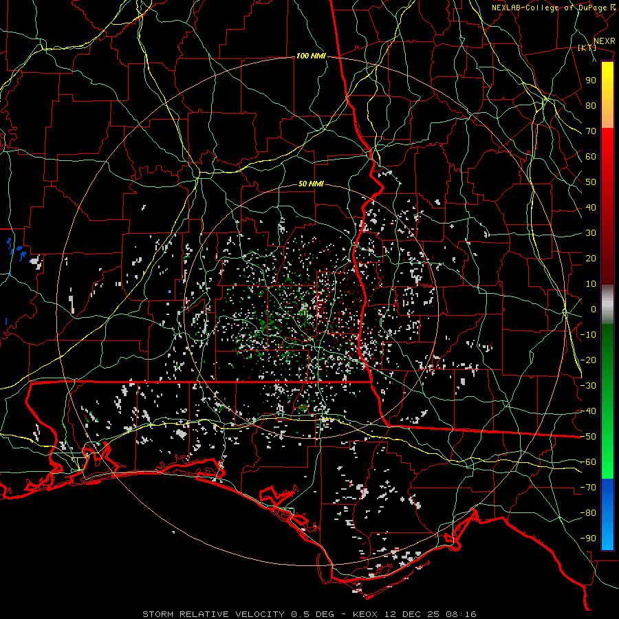Click the 70 label on velocity scale
This screenshot has height=619, width=619.
coord(591,131)
